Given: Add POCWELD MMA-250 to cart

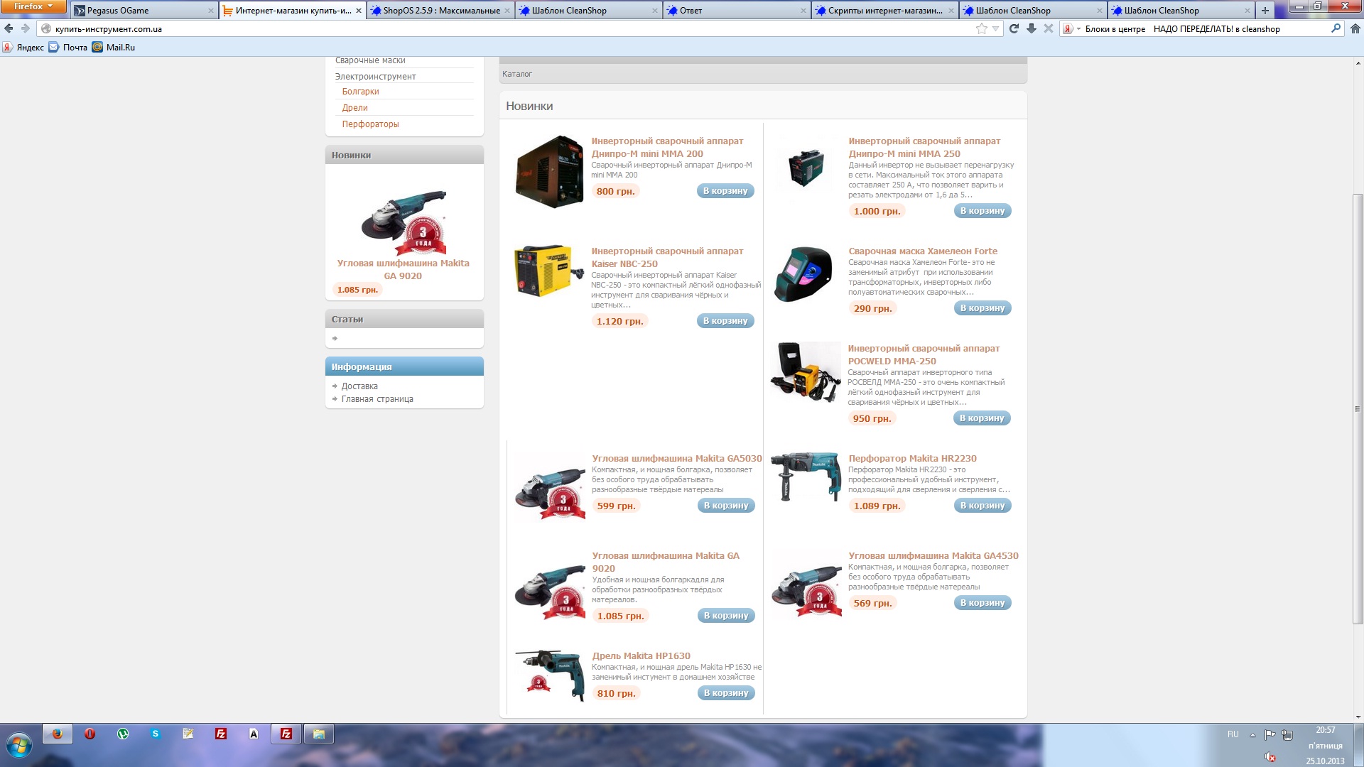Looking at the screenshot, I should point(982,418).
